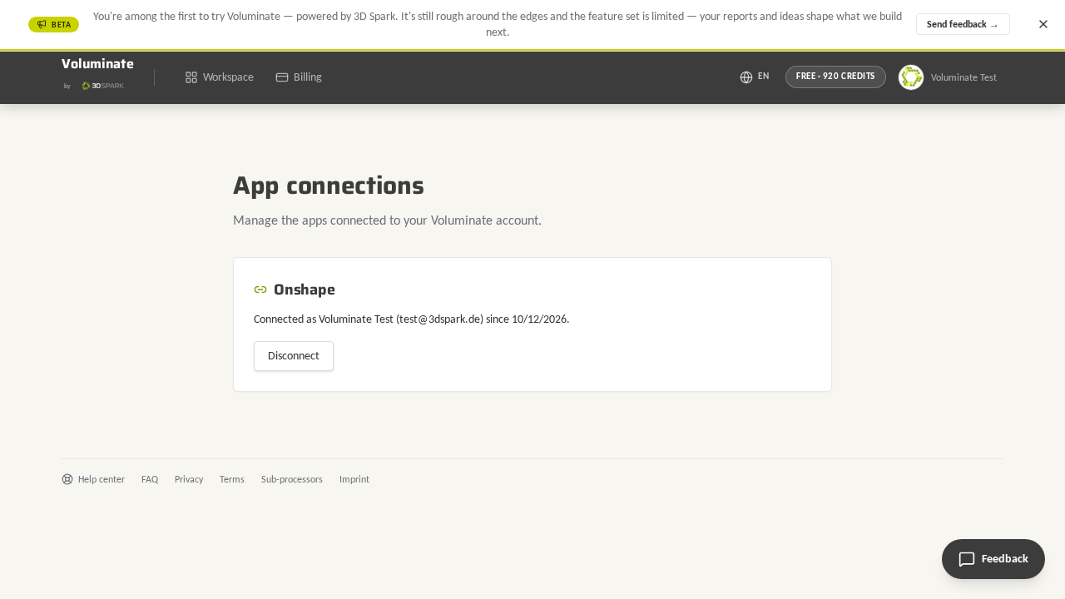The image size is (1065, 599).
Task: Click the App connections heading
Action: click(329, 186)
